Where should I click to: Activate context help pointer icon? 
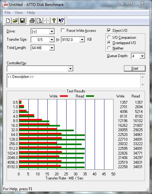pyautogui.click(x=61, y=21)
